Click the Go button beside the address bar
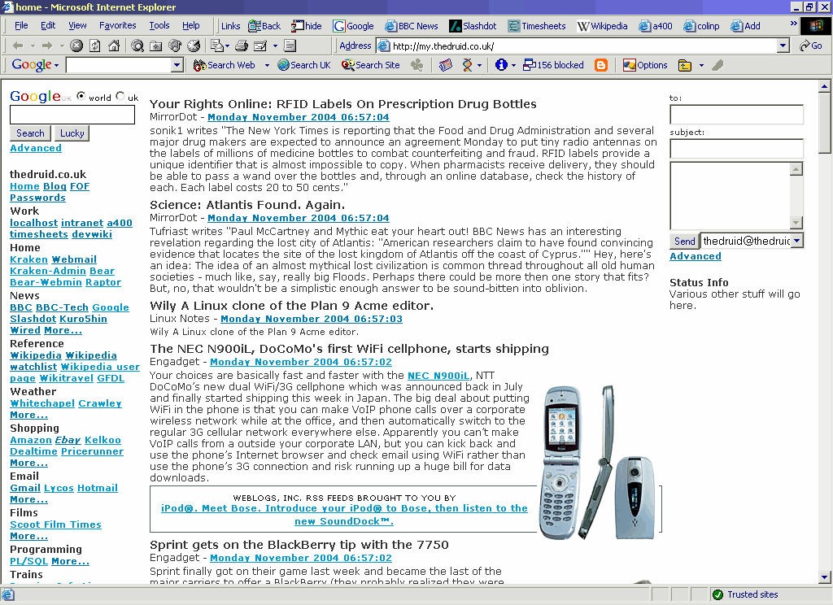This screenshot has height=605, width=833. pos(811,46)
